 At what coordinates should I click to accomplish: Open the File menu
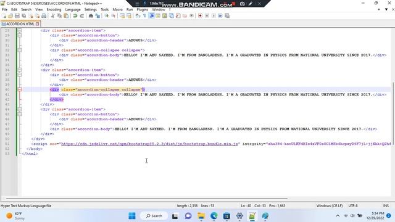point(4,10)
